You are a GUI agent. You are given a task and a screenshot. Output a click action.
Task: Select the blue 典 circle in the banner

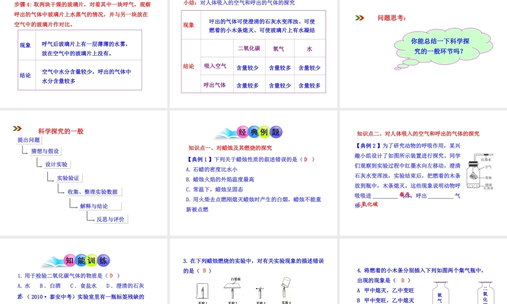(x=254, y=132)
